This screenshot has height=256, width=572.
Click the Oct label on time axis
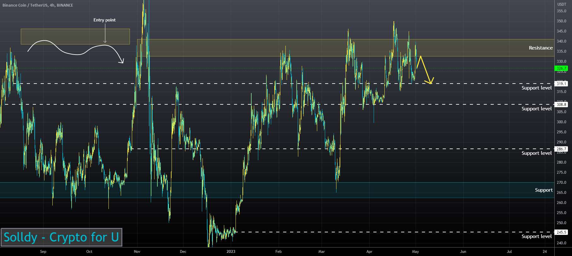click(89, 252)
